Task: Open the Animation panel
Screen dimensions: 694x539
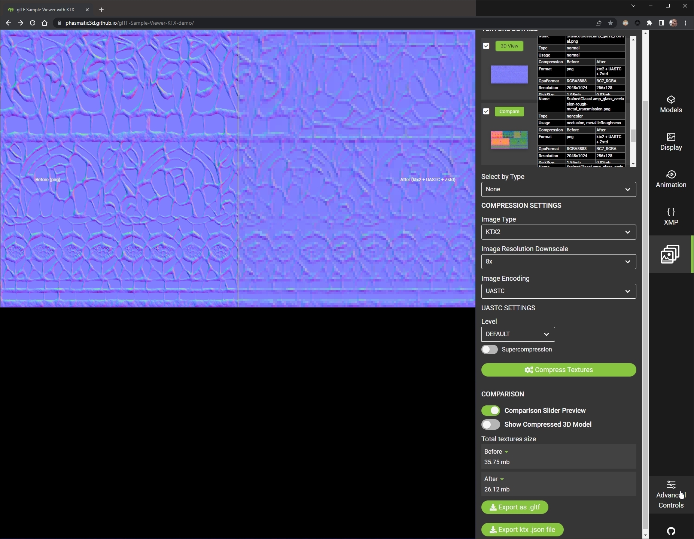Action: pos(671,179)
